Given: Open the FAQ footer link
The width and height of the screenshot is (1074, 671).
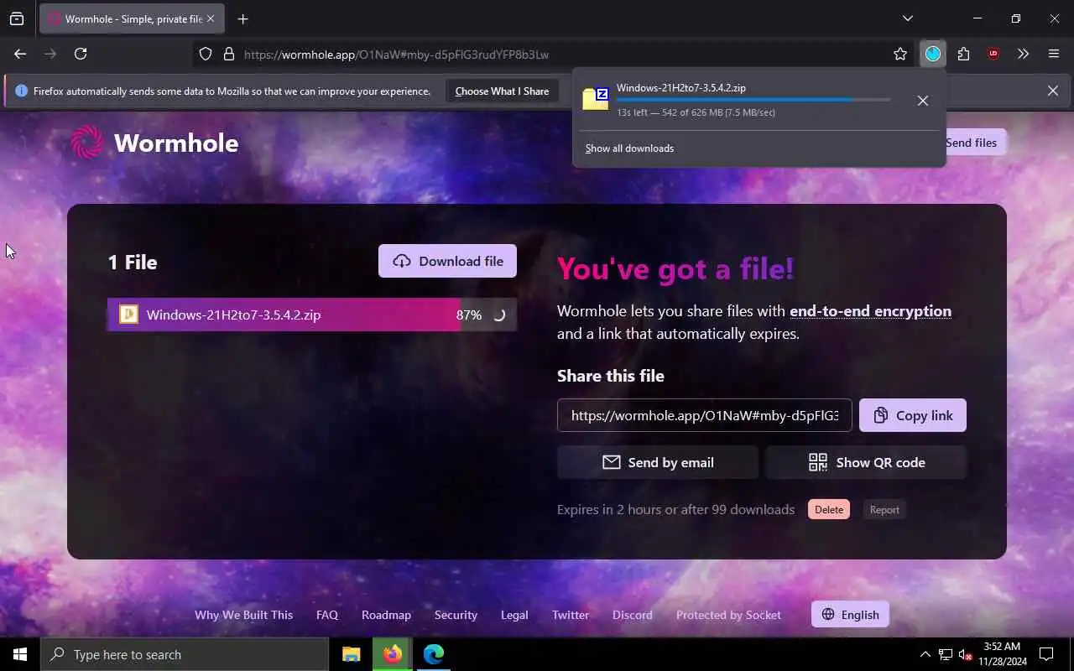Looking at the screenshot, I should (327, 615).
